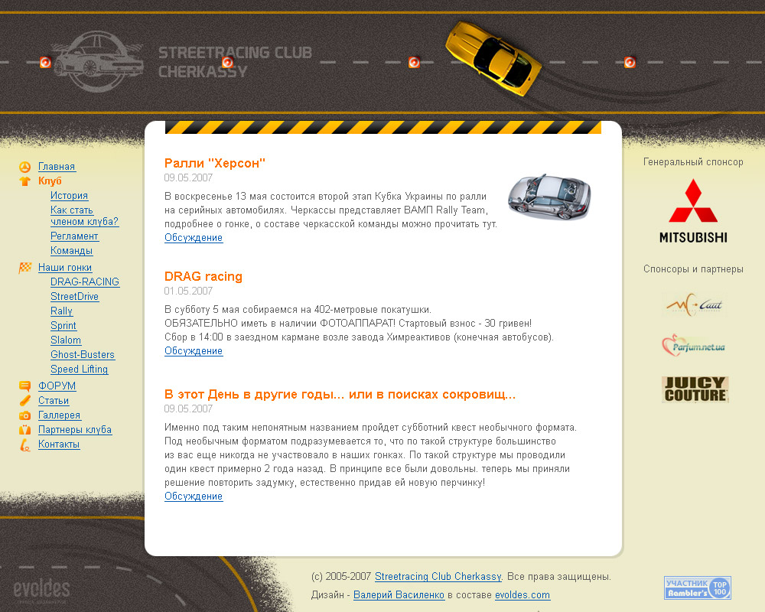Select the trophy icon next to Клуб
The width and height of the screenshot is (765, 612).
(x=24, y=181)
